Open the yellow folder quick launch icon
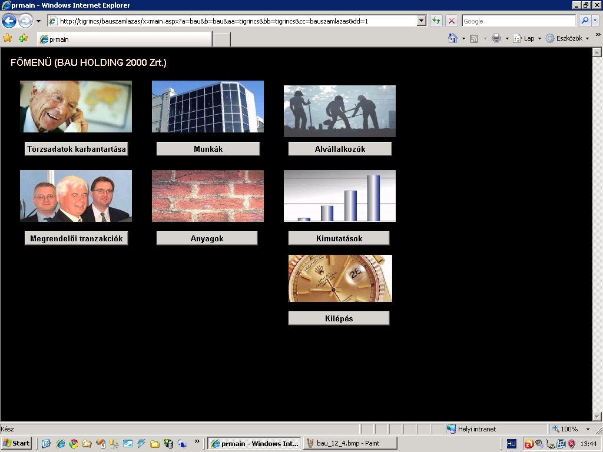 coord(155,444)
